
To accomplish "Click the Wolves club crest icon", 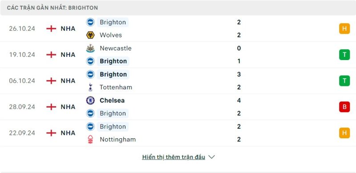I will click(90, 35).
